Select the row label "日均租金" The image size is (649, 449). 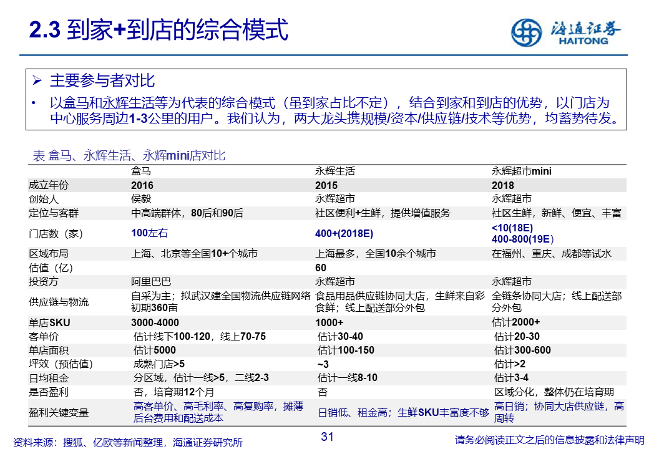point(49,379)
